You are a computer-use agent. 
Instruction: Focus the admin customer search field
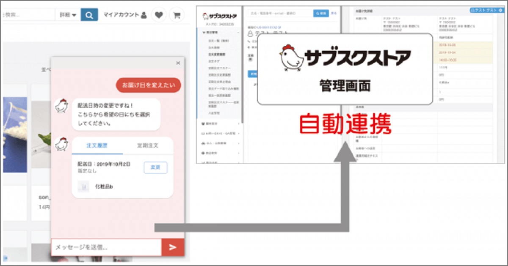(280, 14)
